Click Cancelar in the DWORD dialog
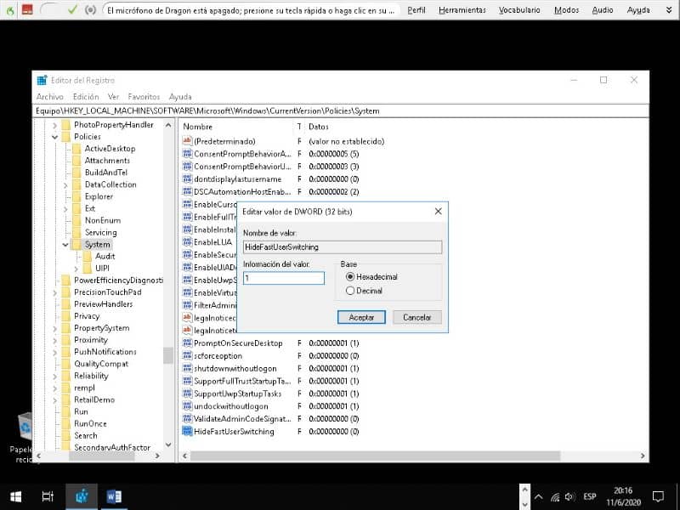 [416, 317]
